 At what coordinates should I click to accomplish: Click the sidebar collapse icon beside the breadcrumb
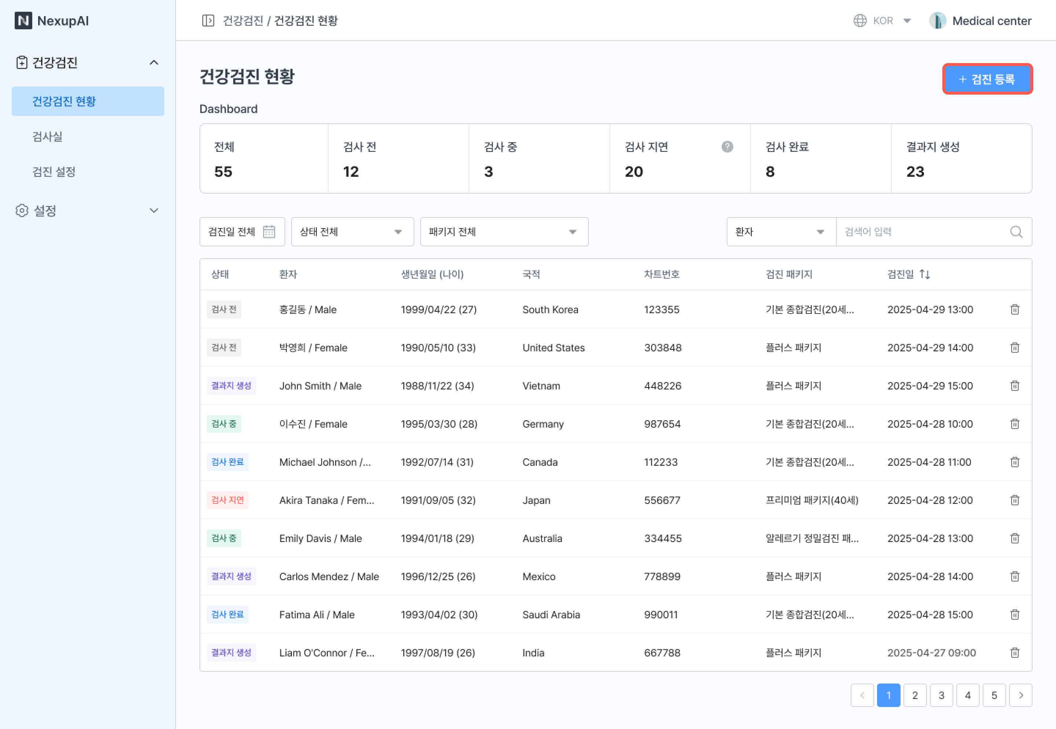pyautogui.click(x=208, y=21)
